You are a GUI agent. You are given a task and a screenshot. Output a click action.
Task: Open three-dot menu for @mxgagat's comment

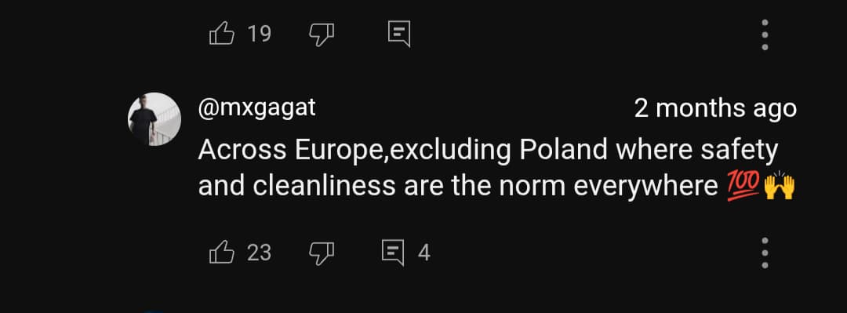[765, 253]
